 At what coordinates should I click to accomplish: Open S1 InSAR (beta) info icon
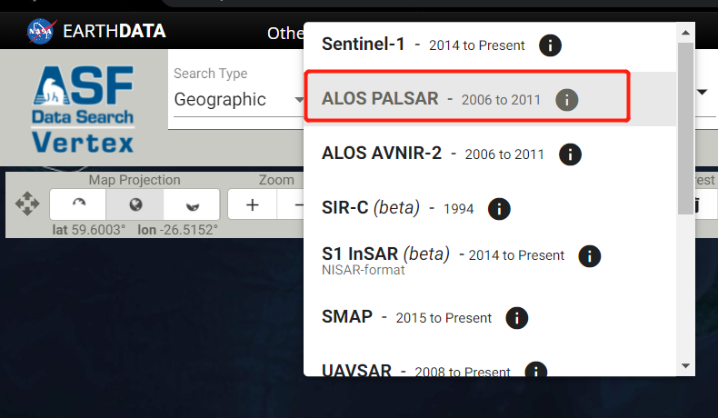pyautogui.click(x=590, y=255)
